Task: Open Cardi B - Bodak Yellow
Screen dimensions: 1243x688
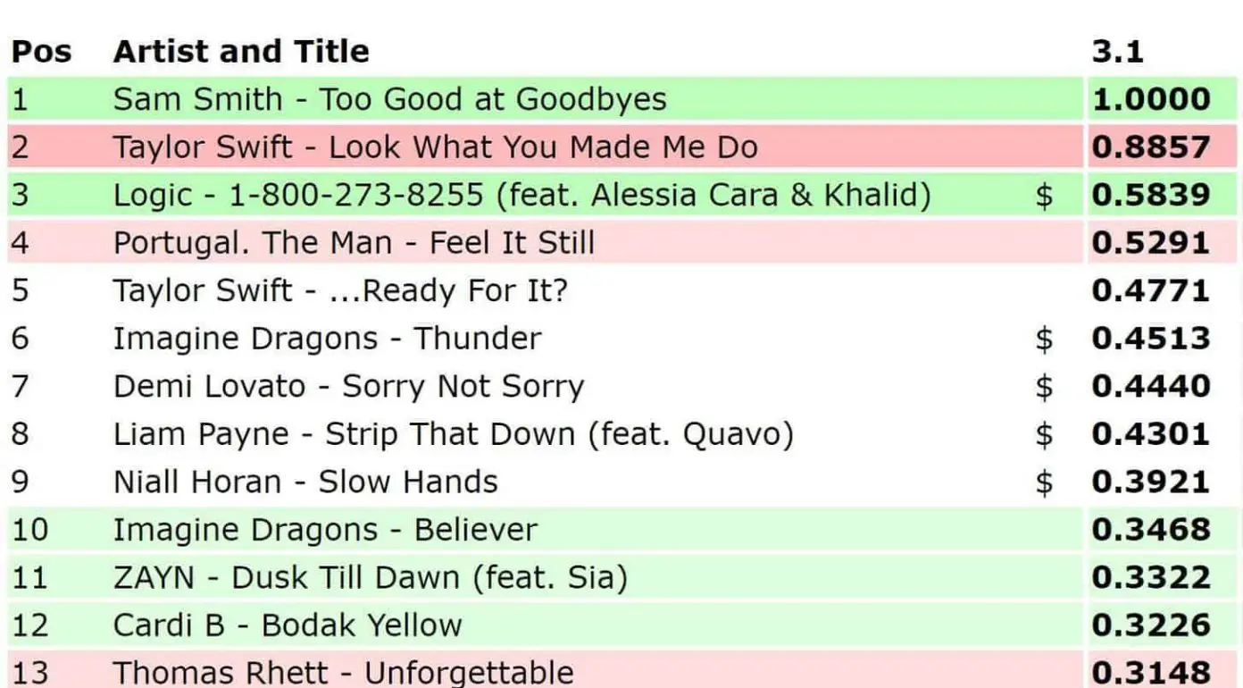Action: pos(288,625)
